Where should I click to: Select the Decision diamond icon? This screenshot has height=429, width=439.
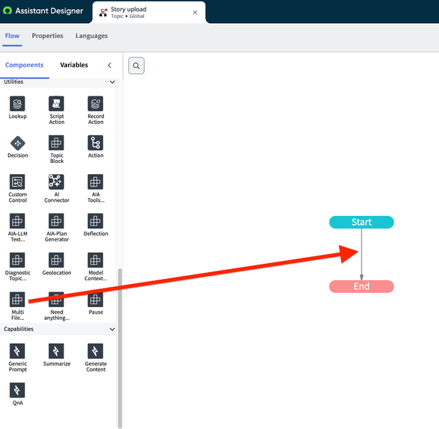coord(18,143)
